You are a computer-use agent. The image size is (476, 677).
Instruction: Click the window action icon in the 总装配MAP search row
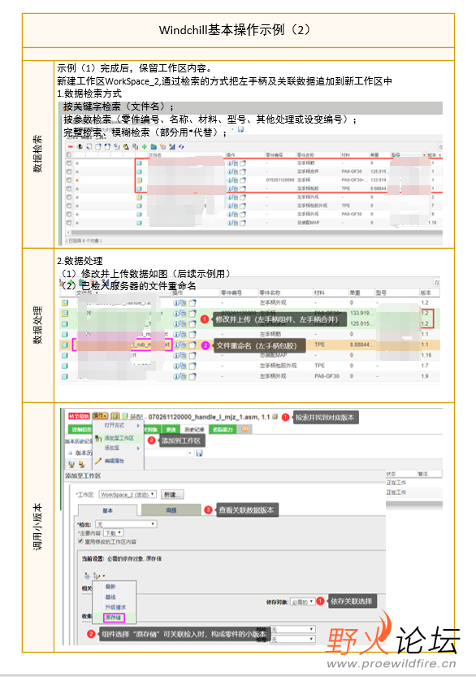243,223
